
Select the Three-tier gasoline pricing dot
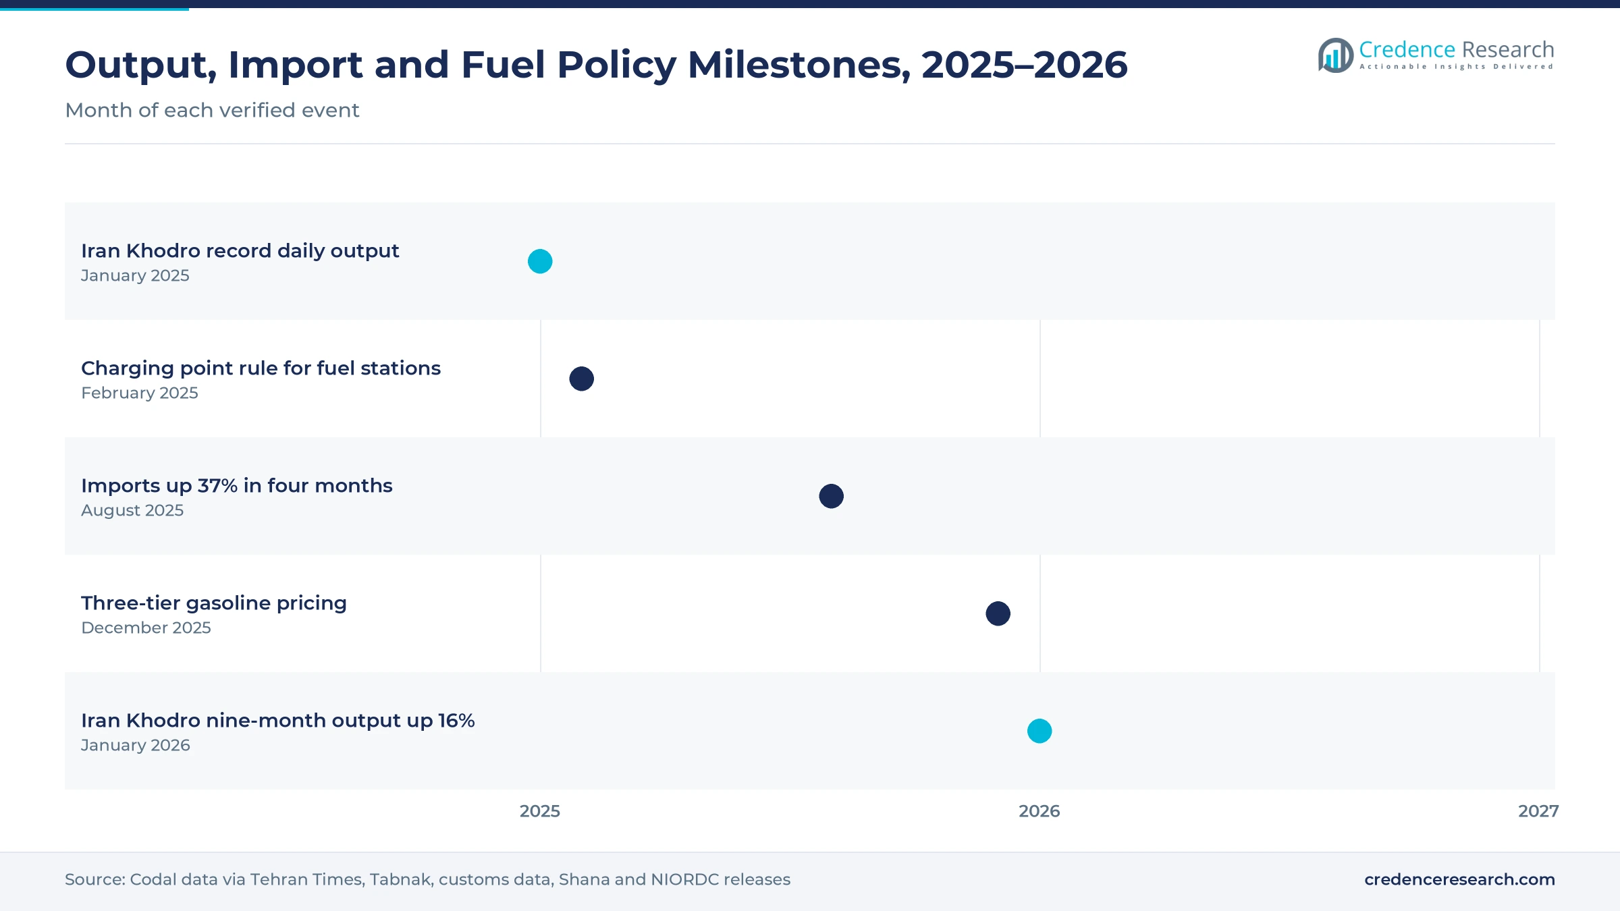998,613
